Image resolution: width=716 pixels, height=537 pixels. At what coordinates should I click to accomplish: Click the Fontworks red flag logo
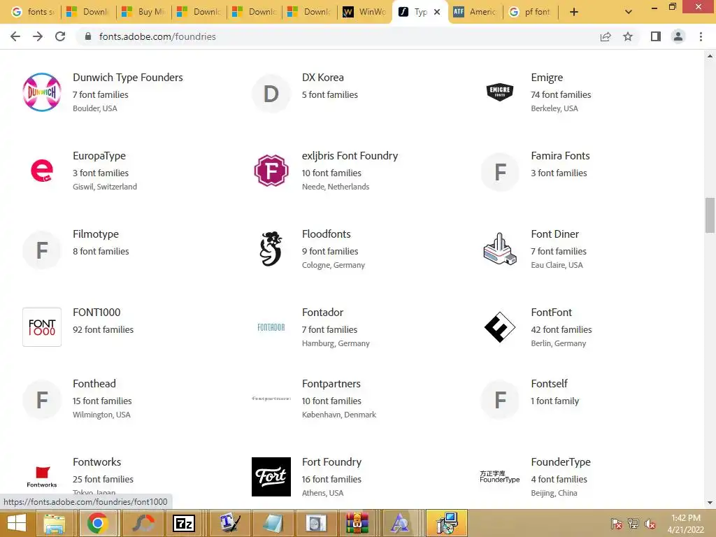42,477
